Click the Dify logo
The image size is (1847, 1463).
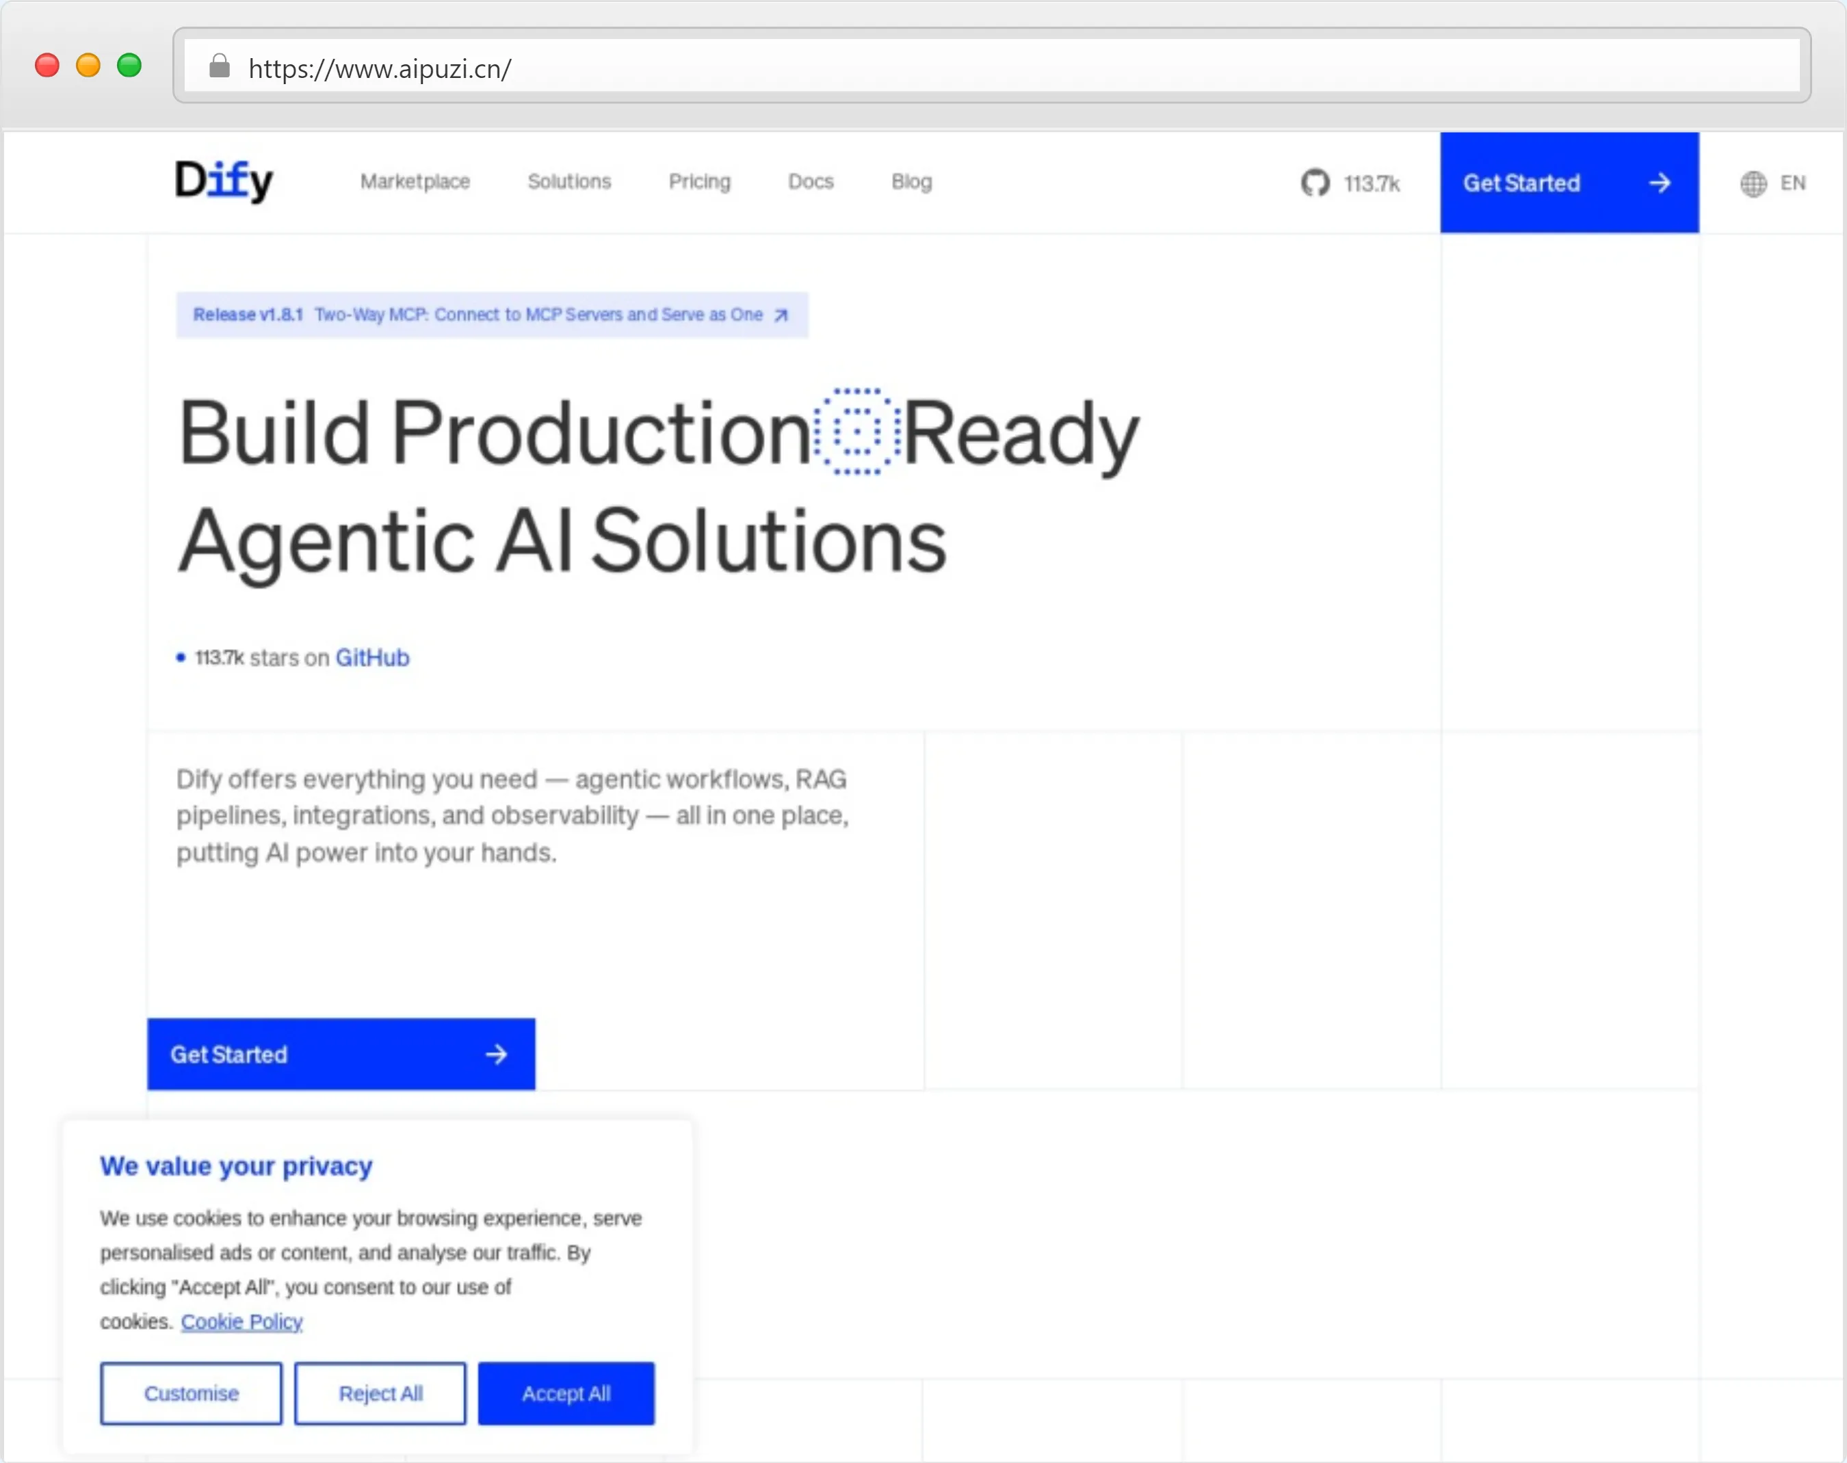click(224, 181)
